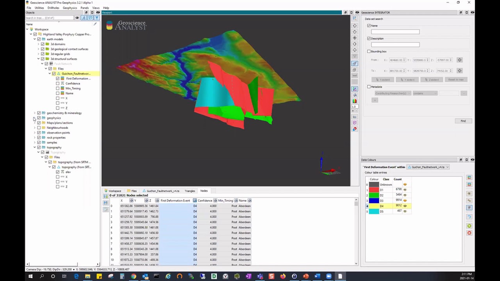Expand the geochemistry & mineralogy group
This screenshot has width=500, height=281.
[34, 113]
